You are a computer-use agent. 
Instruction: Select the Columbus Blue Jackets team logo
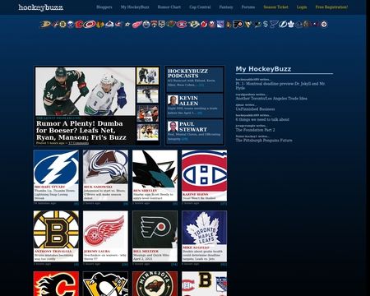coord(118,25)
